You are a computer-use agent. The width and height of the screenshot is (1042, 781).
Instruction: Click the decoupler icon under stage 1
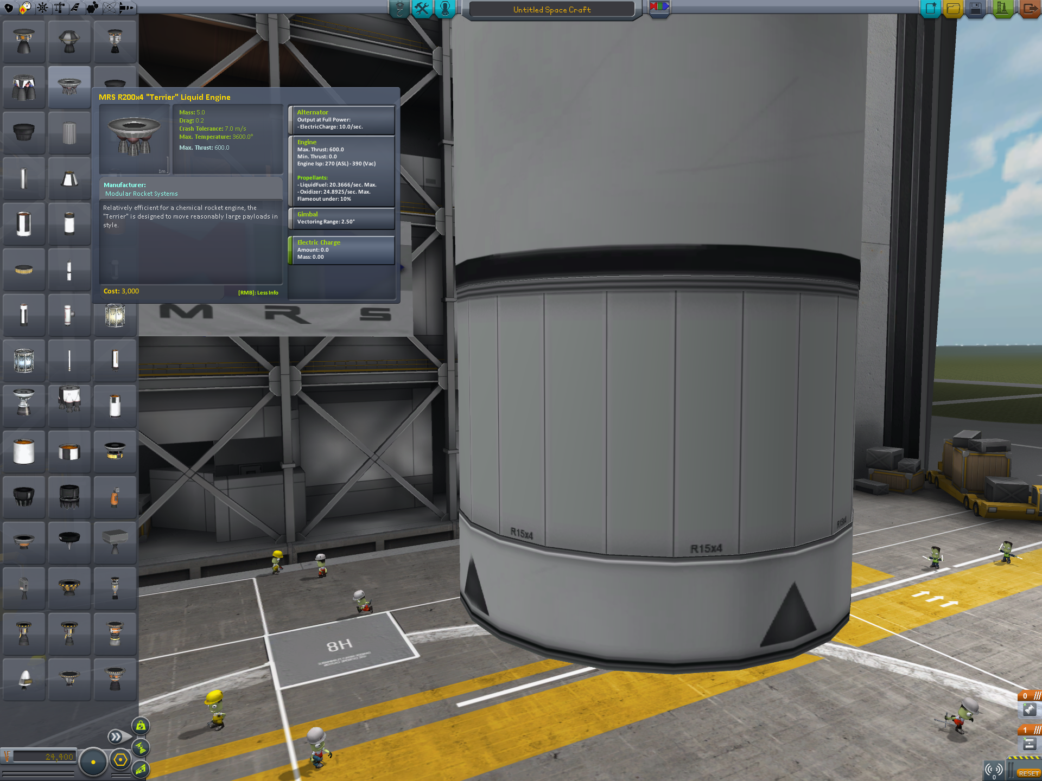click(1030, 744)
